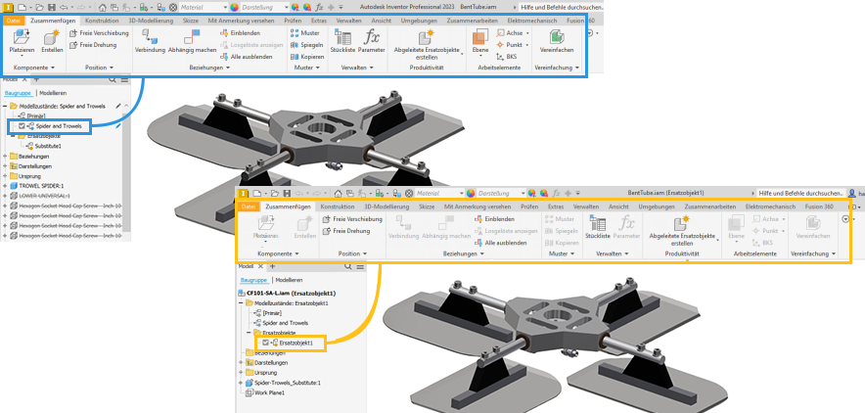Open Parameter fx in upper window ribbon
Image resolution: width=865 pixels, height=413 pixels.
click(371, 42)
